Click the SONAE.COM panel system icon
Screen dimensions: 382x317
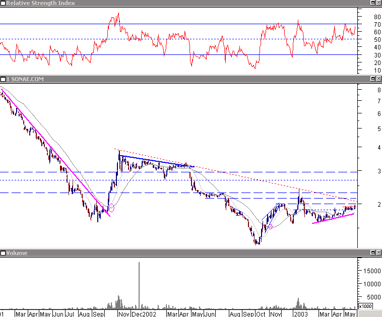coord(3,79)
